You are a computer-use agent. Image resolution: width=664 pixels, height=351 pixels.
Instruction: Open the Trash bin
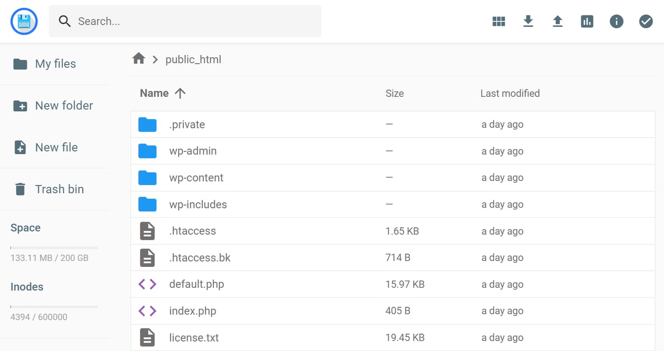[59, 189]
